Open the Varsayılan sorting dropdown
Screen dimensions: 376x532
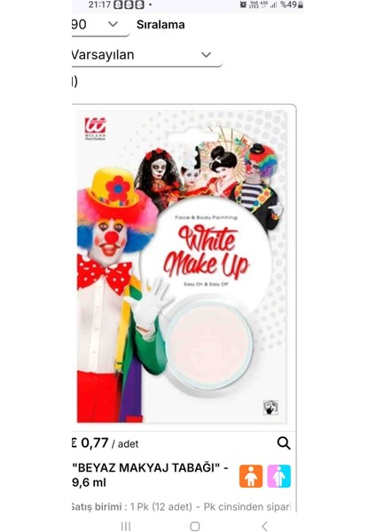(147, 55)
